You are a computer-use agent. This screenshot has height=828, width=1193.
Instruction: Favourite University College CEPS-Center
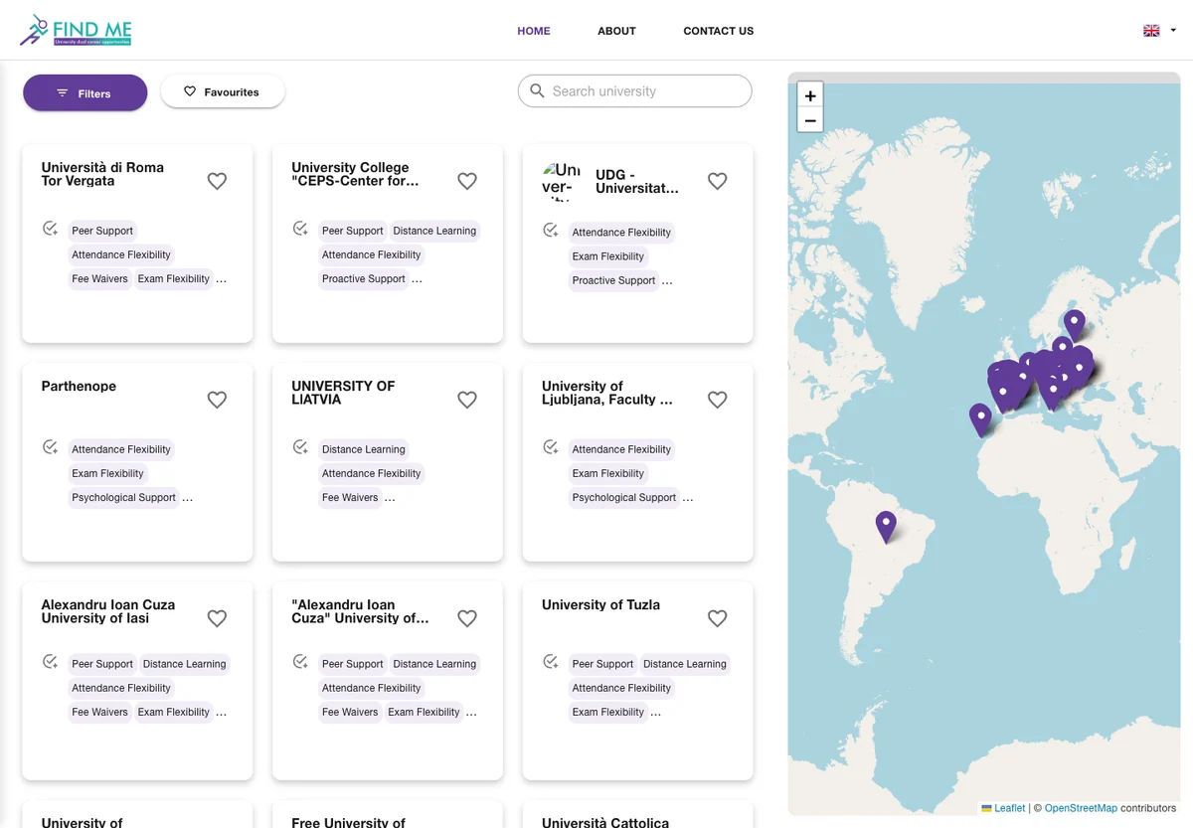tap(467, 181)
